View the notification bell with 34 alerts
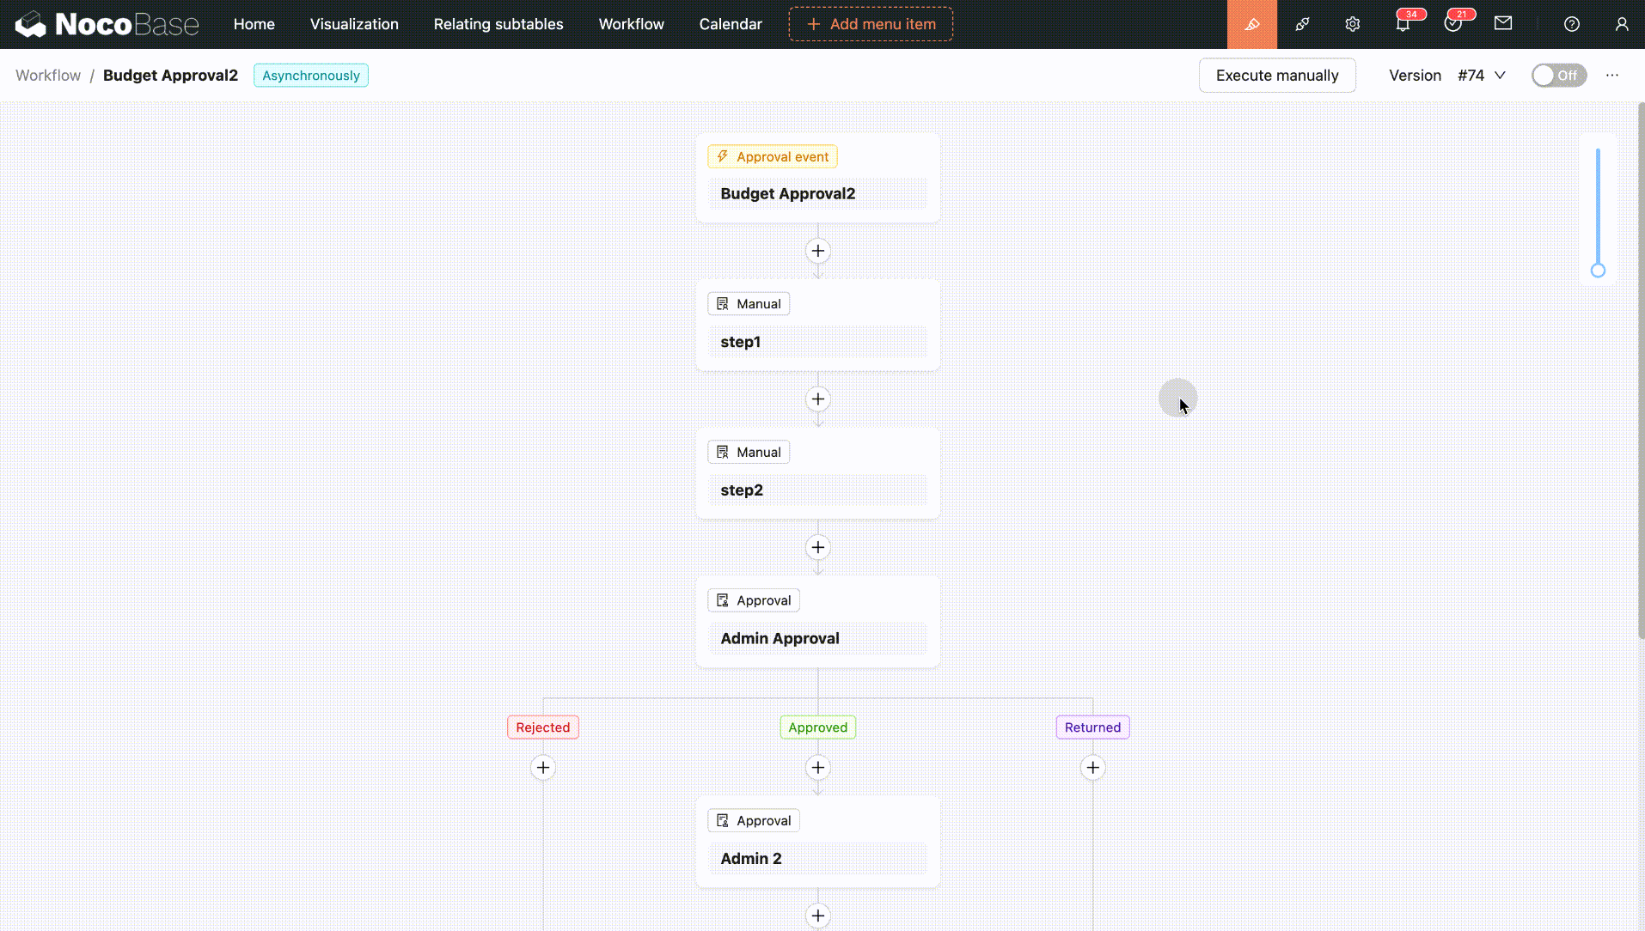This screenshot has width=1645, height=931. pos(1404,24)
